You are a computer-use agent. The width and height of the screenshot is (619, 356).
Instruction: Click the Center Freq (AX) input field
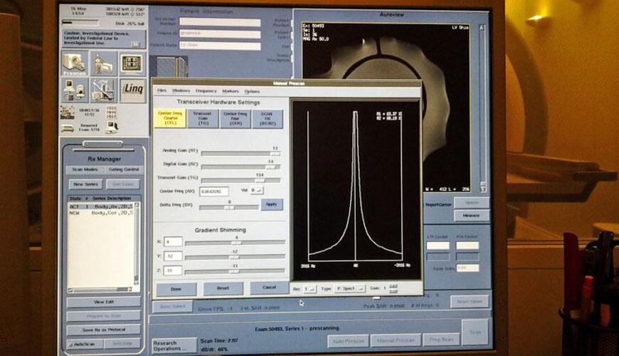(x=214, y=192)
